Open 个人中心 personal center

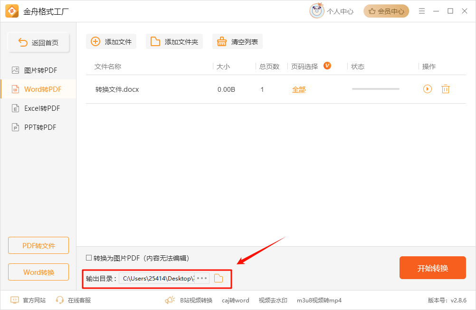(x=340, y=11)
